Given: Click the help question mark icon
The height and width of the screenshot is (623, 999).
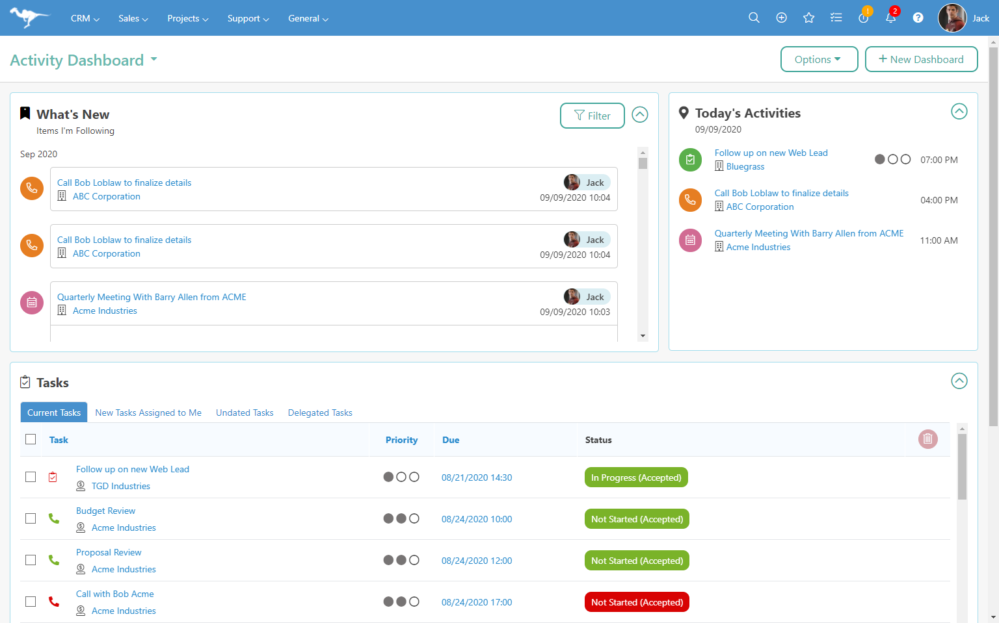Looking at the screenshot, I should point(918,18).
